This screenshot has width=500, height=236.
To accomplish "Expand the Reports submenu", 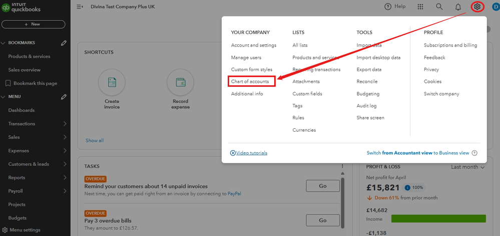I will point(65,178).
